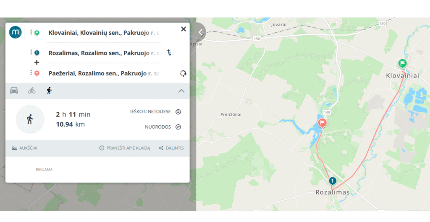This screenshot has width=430, height=222.
Task: Click the large walking pedestrian circle icon
Action: click(30, 119)
